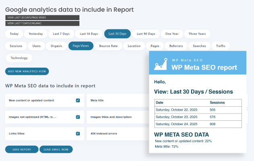The height and width of the screenshot is (161, 254).
Task: Select the Three Years range
Action: click(197, 34)
